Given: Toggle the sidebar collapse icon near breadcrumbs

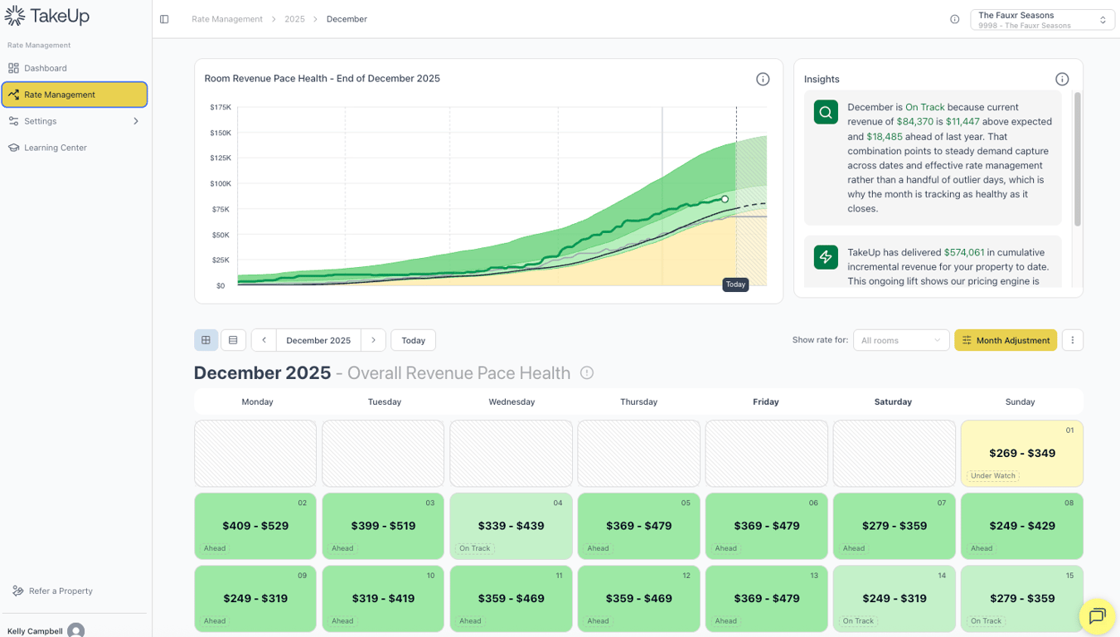Looking at the screenshot, I should click(x=163, y=18).
